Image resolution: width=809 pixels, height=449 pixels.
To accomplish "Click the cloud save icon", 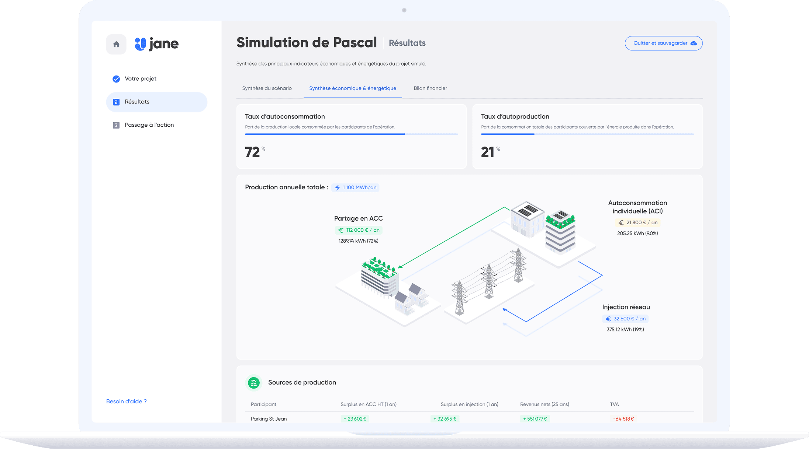I will [x=694, y=43].
